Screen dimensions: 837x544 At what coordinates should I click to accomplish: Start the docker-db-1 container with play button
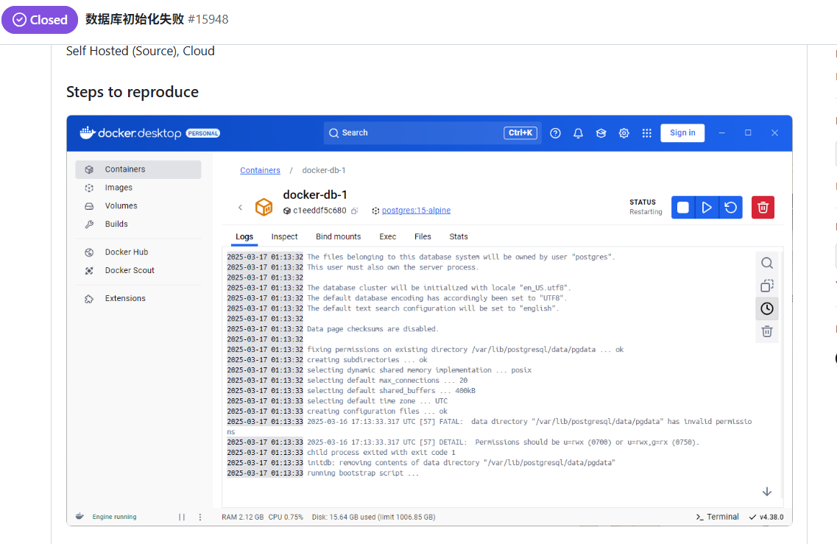click(x=707, y=207)
